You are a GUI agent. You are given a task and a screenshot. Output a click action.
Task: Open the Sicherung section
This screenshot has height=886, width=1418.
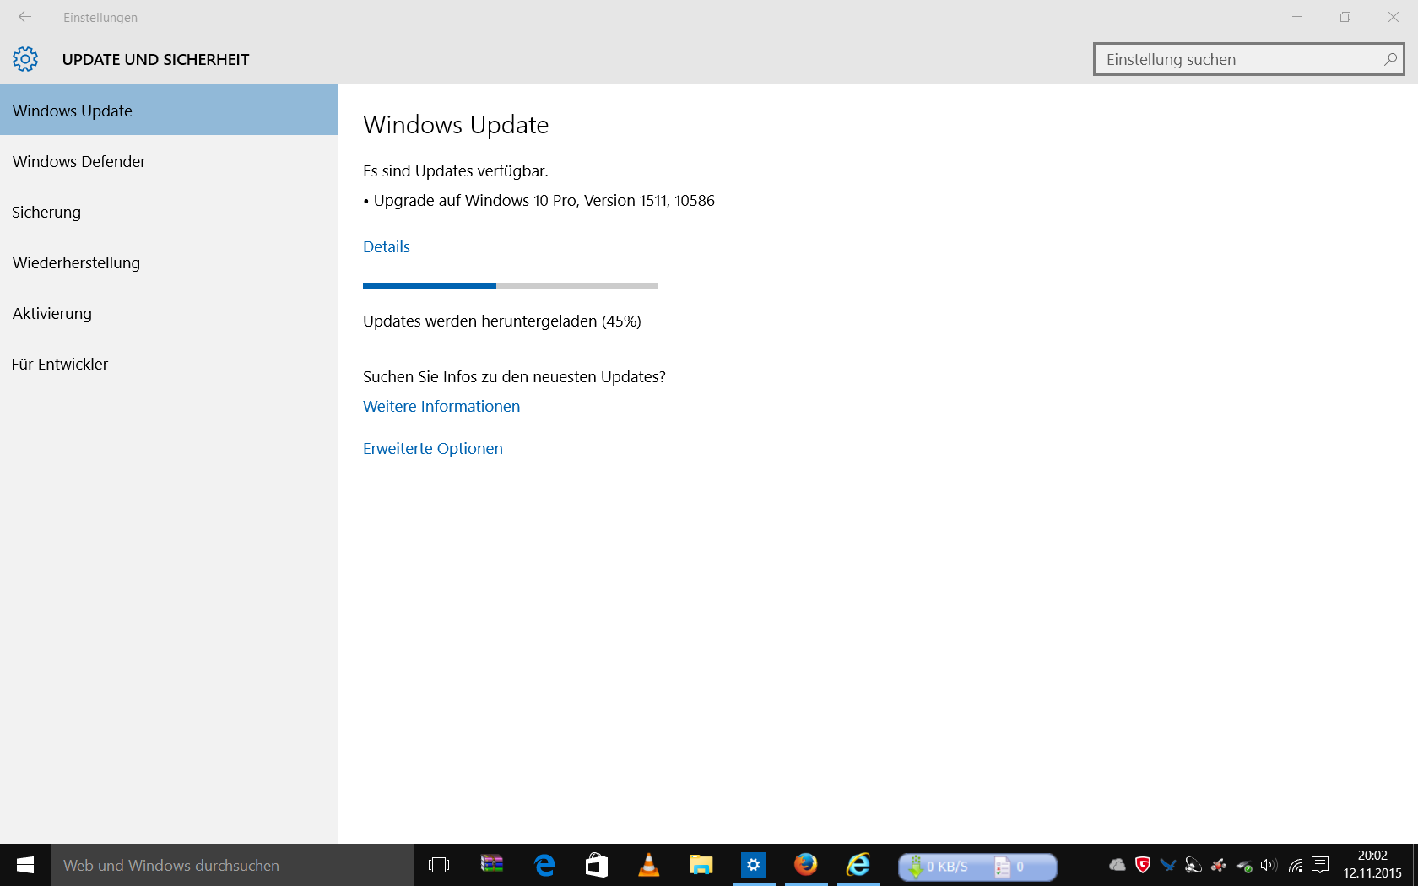pos(46,212)
